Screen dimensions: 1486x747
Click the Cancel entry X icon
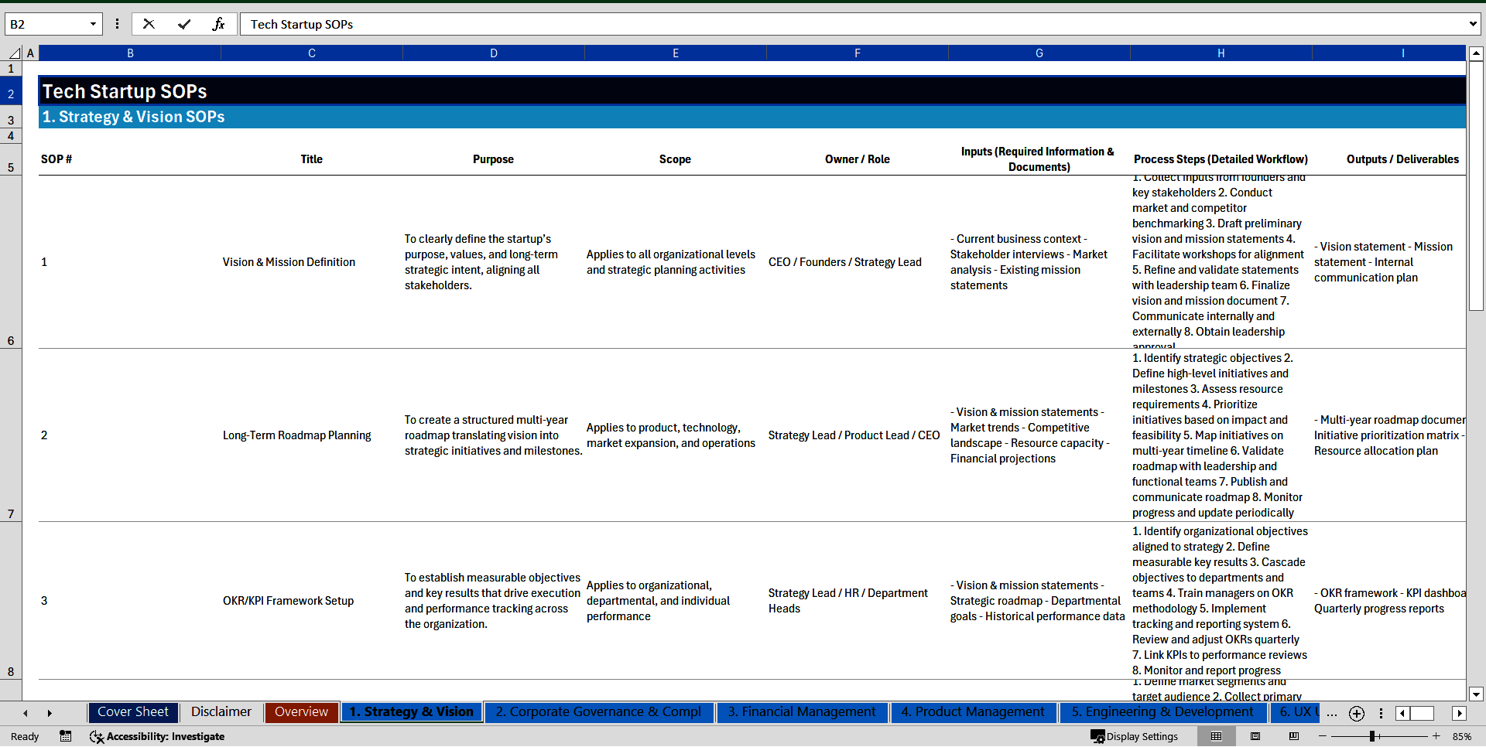(149, 24)
